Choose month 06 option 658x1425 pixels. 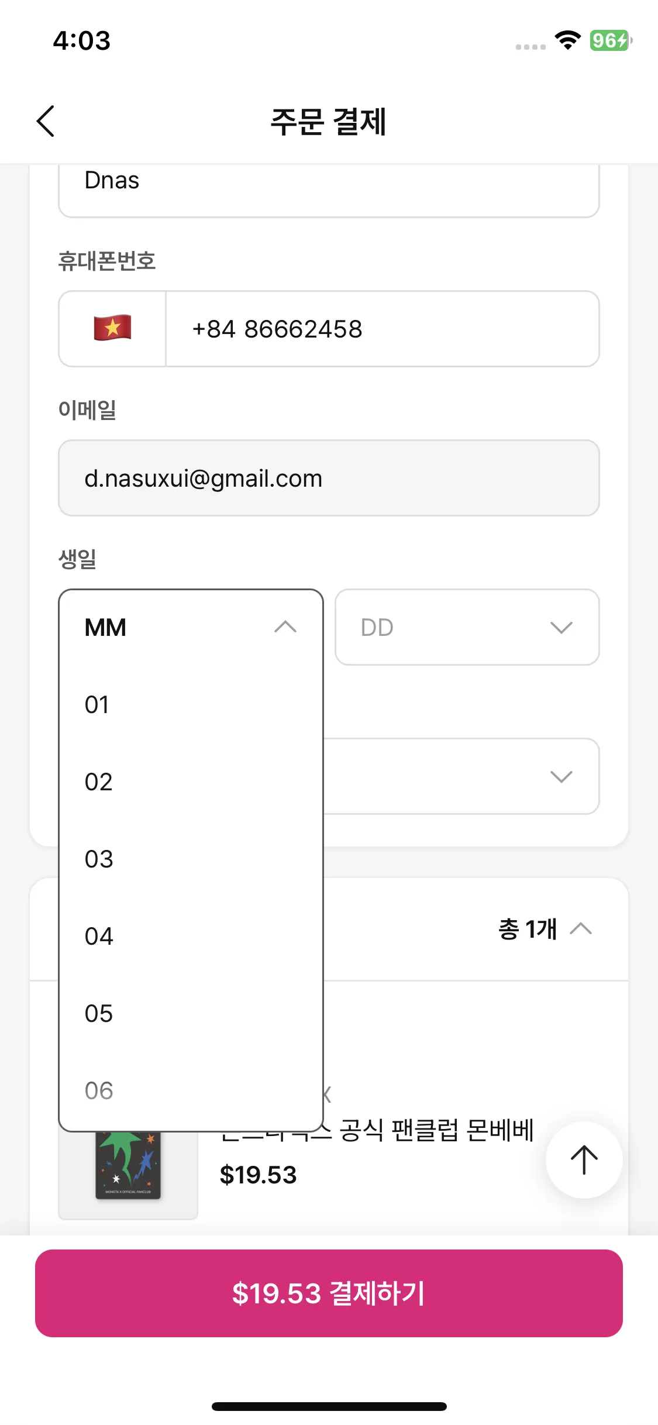coord(191,1090)
